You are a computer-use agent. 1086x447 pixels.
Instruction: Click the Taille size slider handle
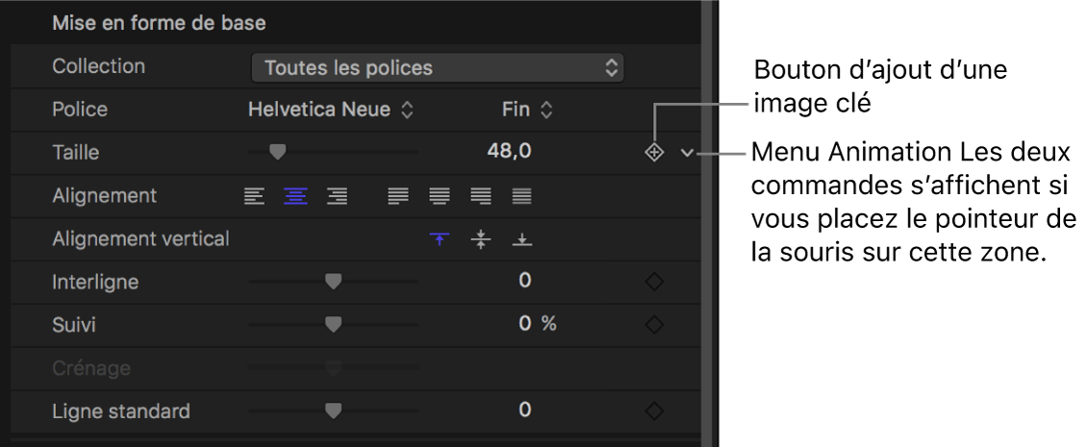pyautogui.click(x=278, y=151)
